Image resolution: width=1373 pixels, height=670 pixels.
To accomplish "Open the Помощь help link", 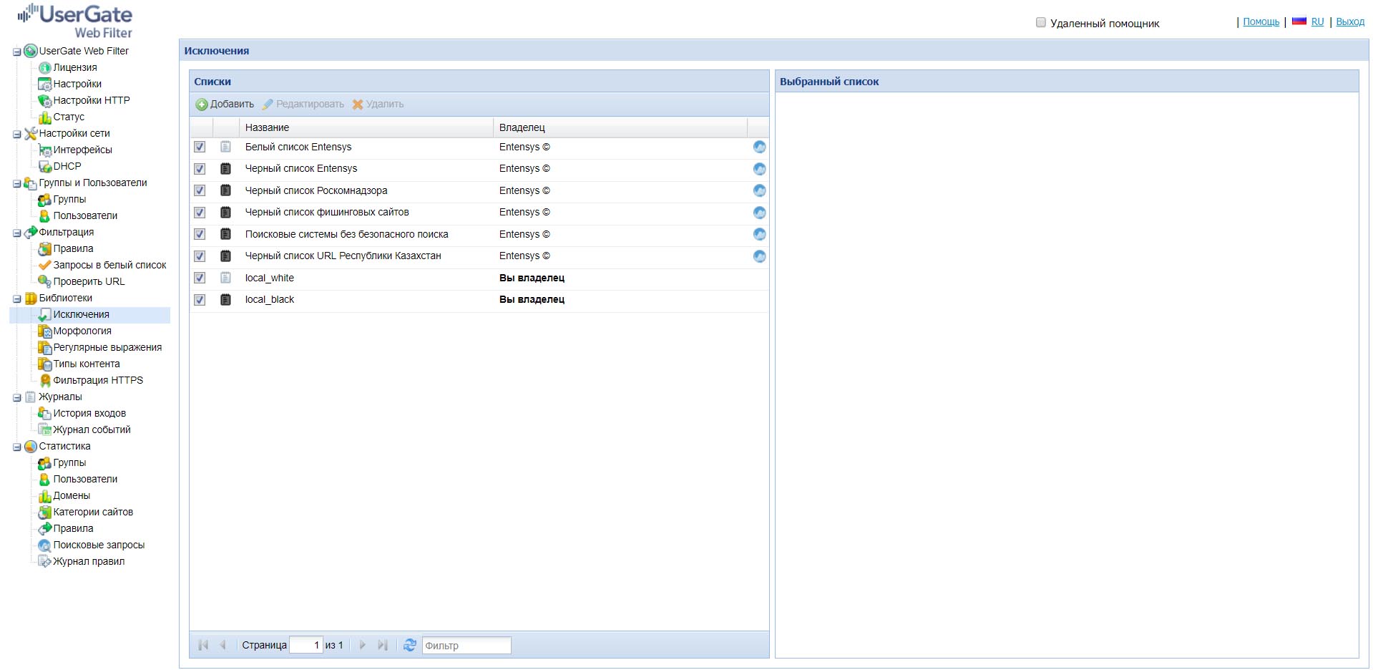I will coord(1261,21).
